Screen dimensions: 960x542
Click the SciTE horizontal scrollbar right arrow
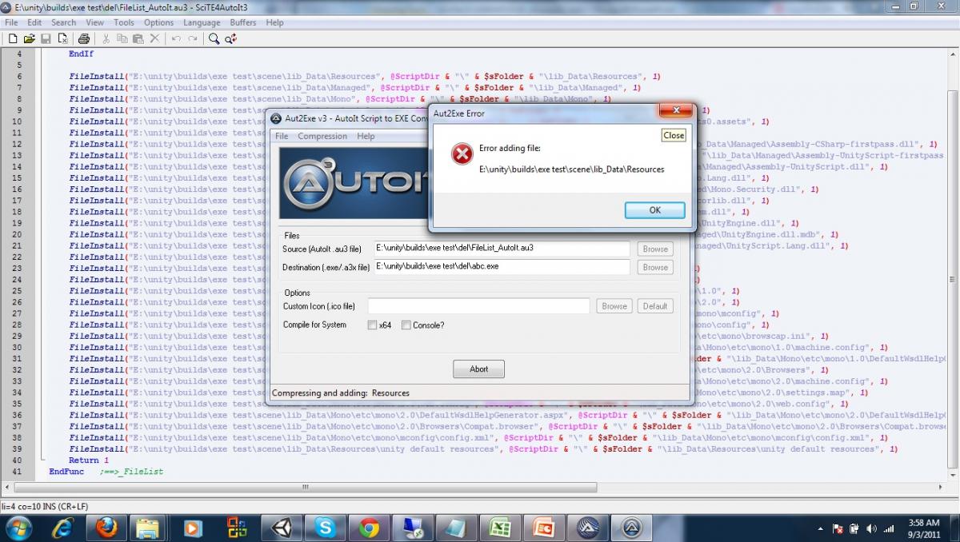pyautogui.click(x=939, y=488)
